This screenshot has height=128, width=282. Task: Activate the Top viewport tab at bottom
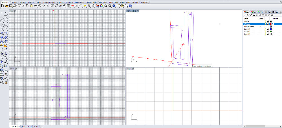23,126
